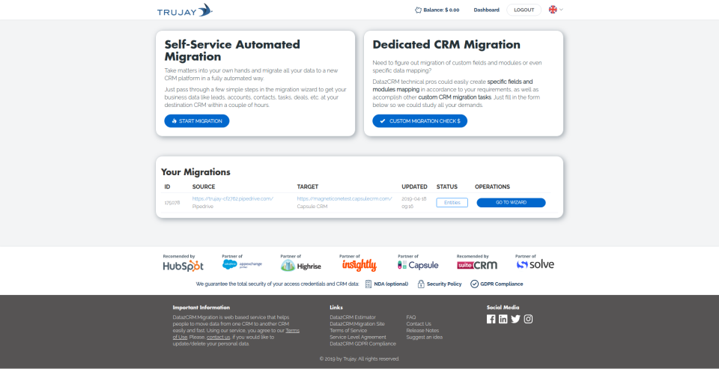Open the Facebook social media icon

coord(491,319)
